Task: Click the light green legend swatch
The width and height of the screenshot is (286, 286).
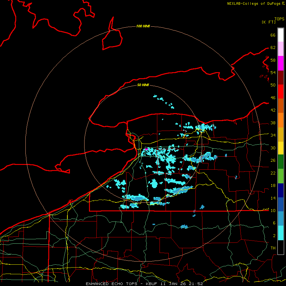Action: tap(281, 176)
